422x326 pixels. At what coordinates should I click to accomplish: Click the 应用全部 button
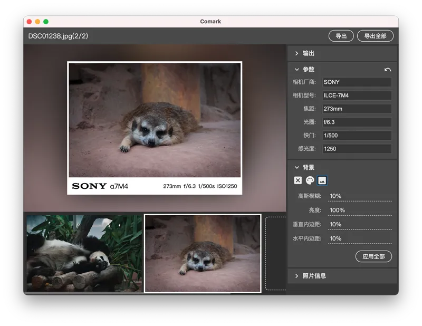click(x=373, y=256)
